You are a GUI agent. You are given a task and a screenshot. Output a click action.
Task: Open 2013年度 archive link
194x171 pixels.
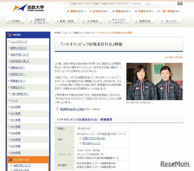(15, 107)
